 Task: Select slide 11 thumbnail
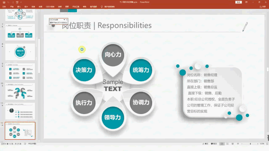click(20, 111)
